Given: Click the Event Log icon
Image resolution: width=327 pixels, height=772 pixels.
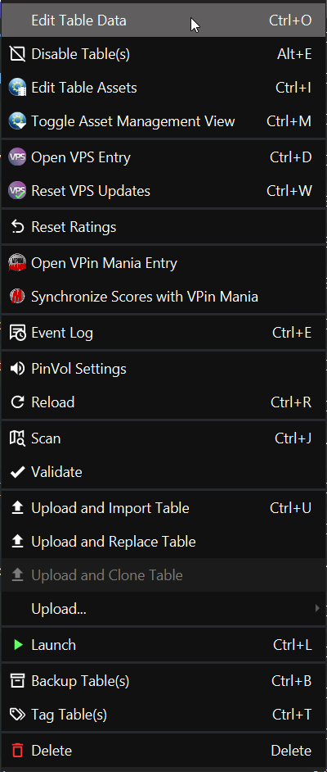Looking at the screenshot, I should coord(17,334).
